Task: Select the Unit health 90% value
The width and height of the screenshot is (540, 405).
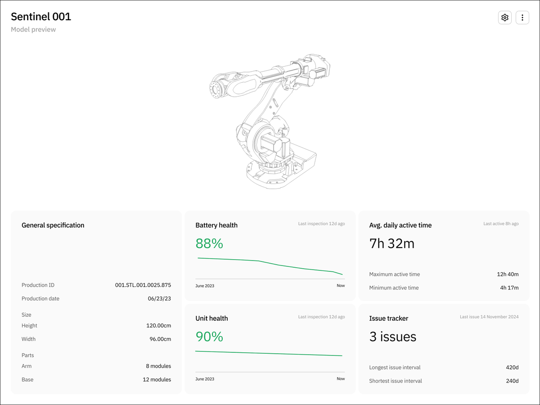Action: tap(209, 337)
